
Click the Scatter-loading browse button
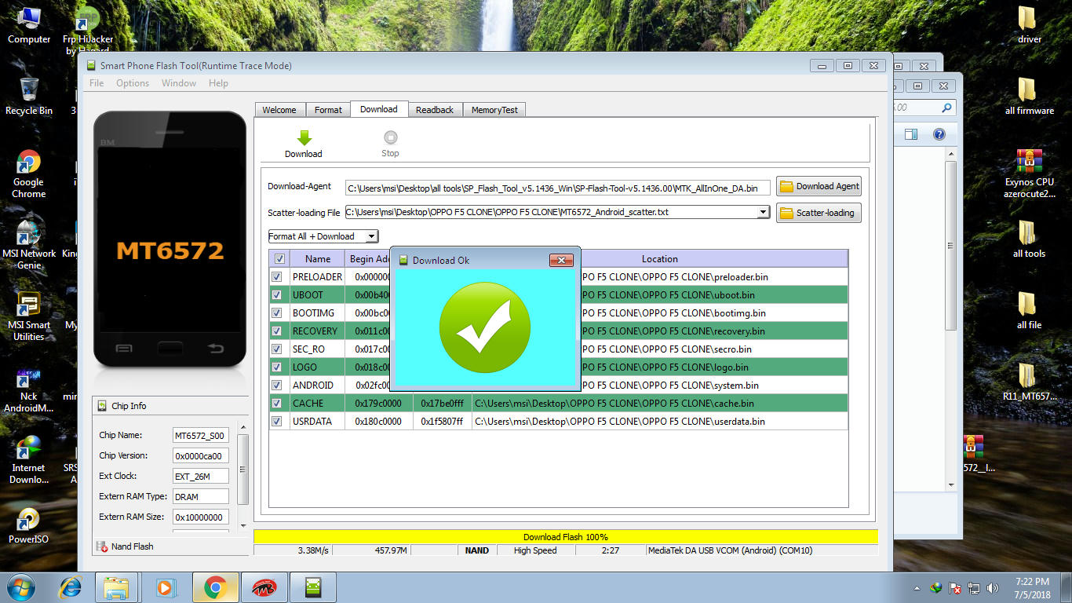(819, 213)
